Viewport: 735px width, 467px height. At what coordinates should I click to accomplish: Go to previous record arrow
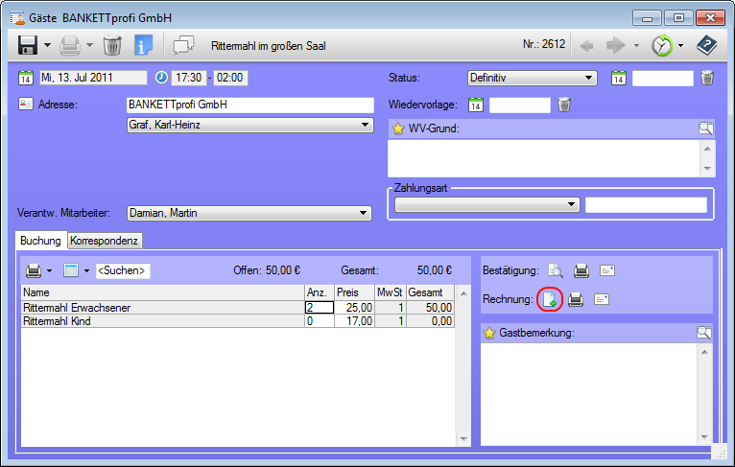tap(586, 45)
